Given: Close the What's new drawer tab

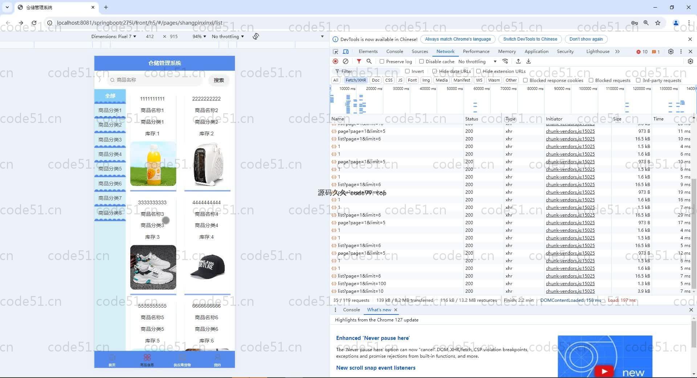Looking at the screenshot, I should 396,310.
